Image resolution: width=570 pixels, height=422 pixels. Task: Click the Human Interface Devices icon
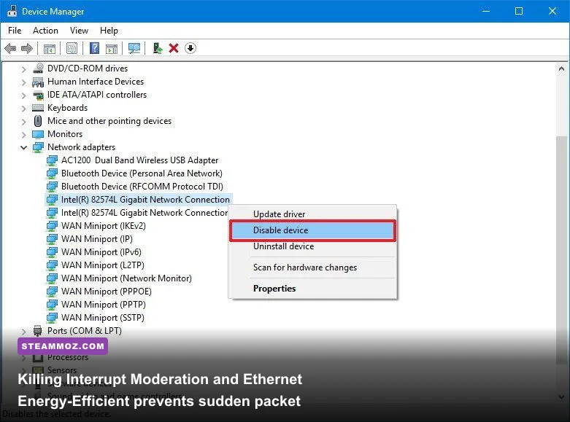click(38, 82)
